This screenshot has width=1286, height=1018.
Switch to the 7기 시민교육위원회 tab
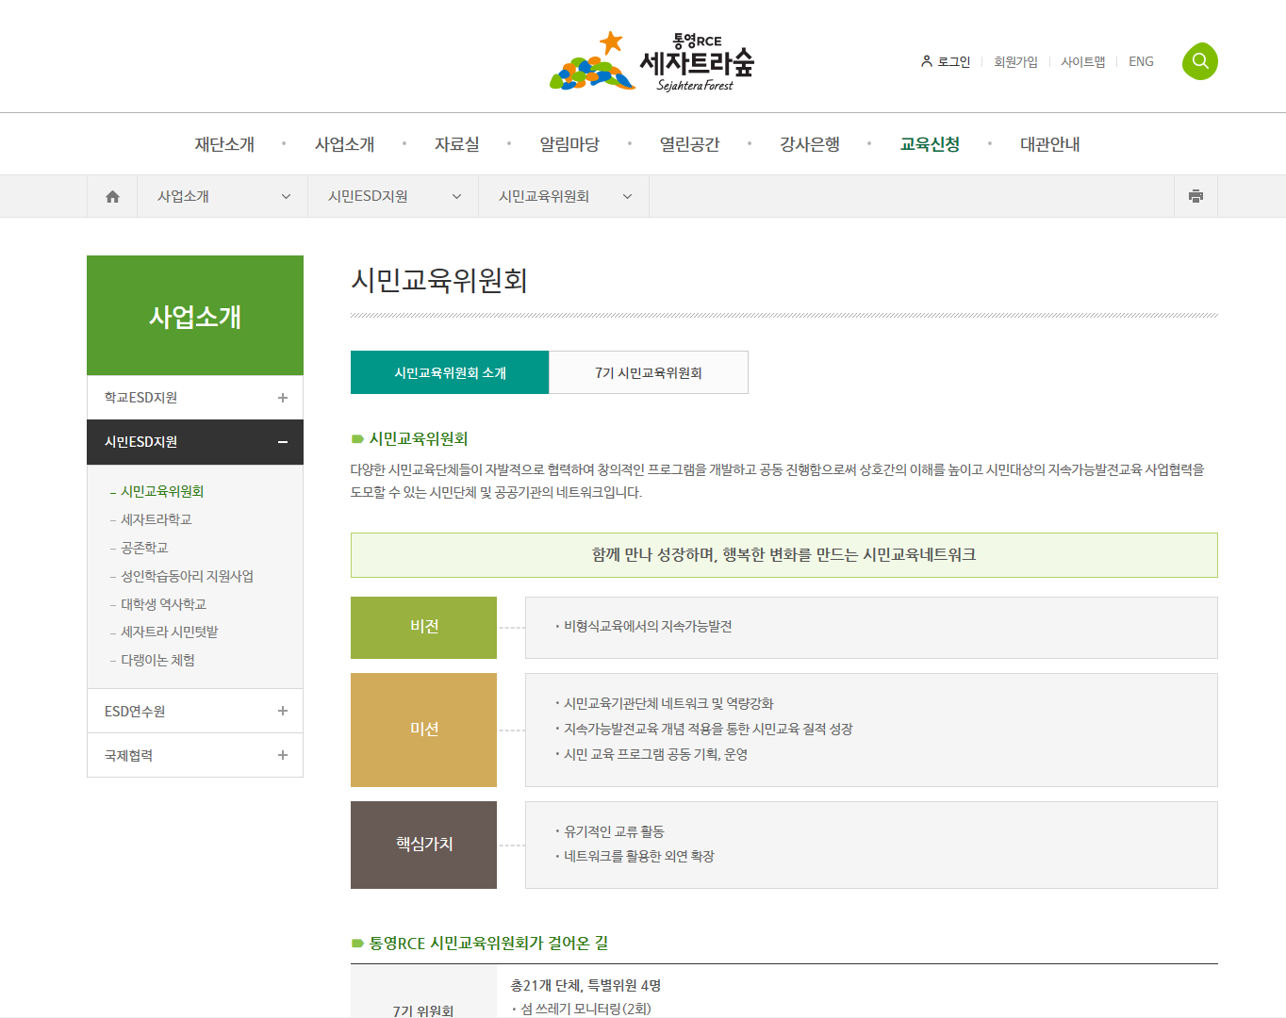(648, 372)
